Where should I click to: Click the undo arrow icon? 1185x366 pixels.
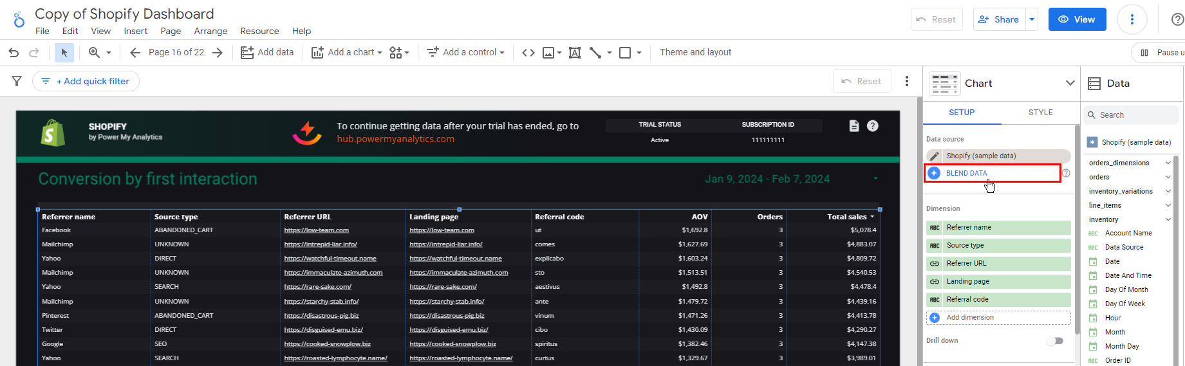(x=14, y=53)
